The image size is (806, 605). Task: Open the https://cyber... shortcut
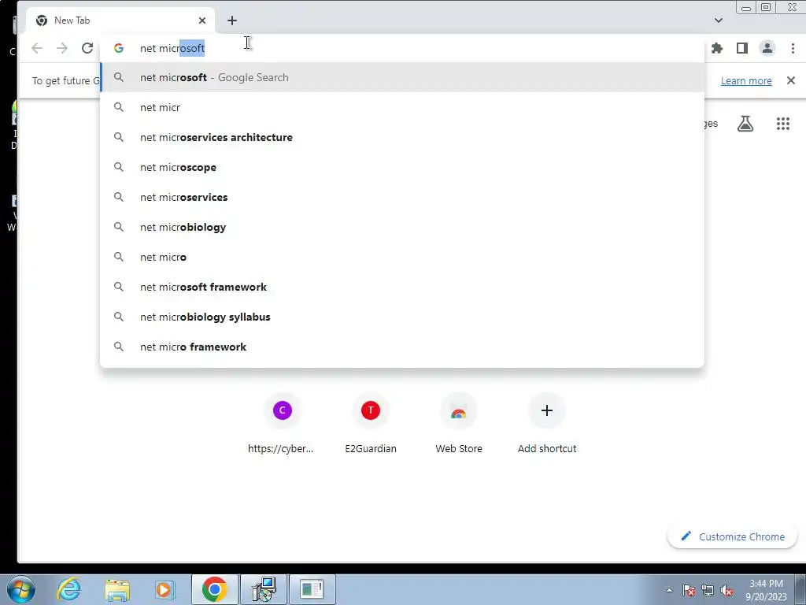point(283,423)
